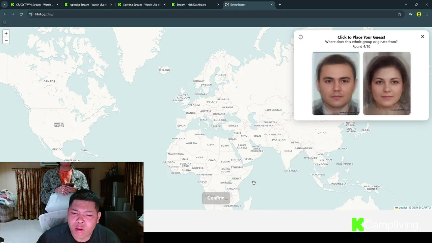Open the female face photo
Image resolution: width=432 pixels, height=243 pixels.
coord(387,83)
